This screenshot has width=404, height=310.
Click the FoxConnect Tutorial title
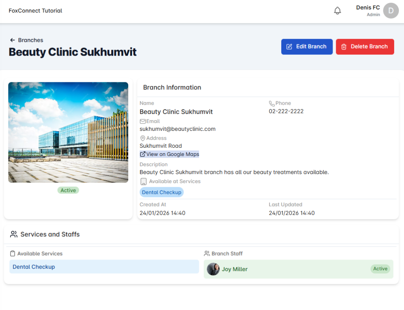36,11
